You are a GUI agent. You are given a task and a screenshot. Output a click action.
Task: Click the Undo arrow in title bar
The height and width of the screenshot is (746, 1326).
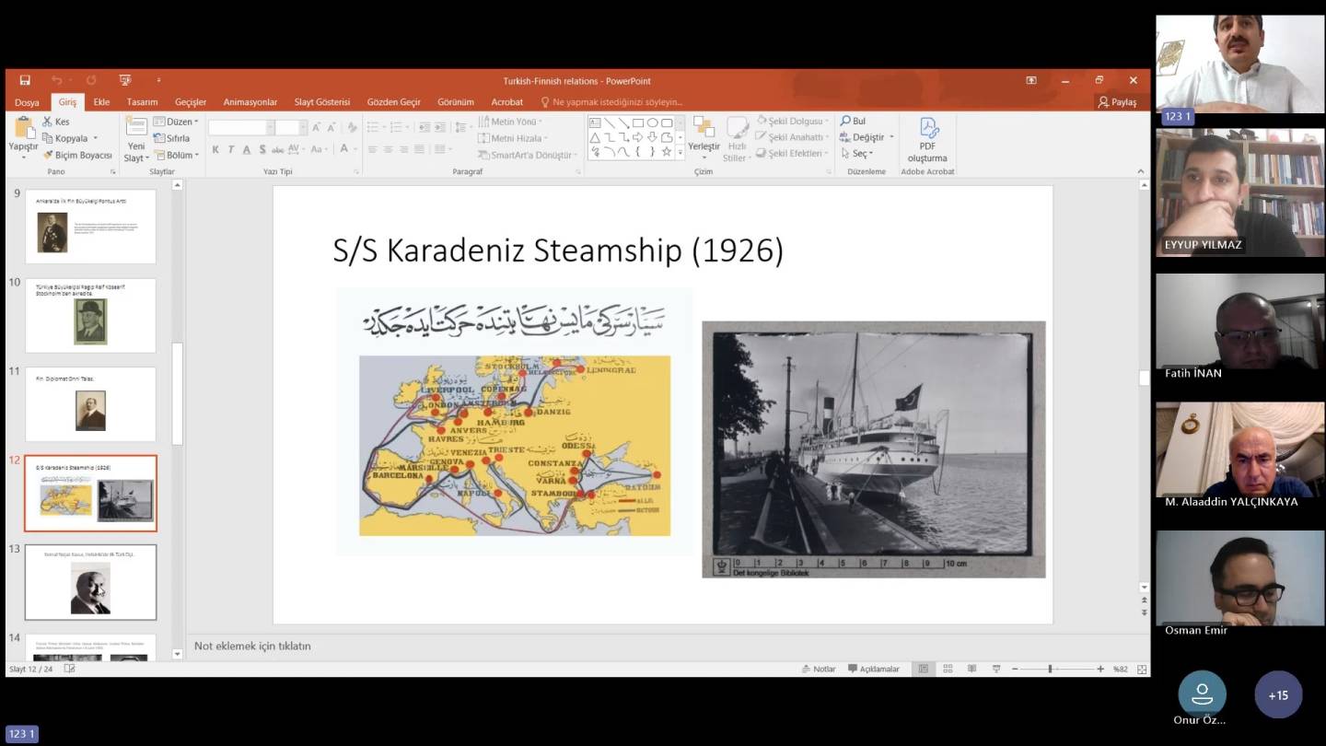point(57,80)
